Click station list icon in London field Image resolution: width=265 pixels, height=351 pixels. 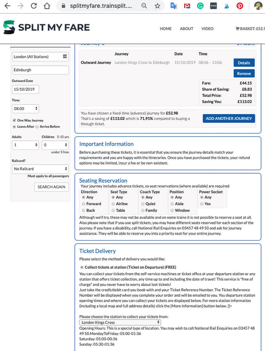point(65,57)
